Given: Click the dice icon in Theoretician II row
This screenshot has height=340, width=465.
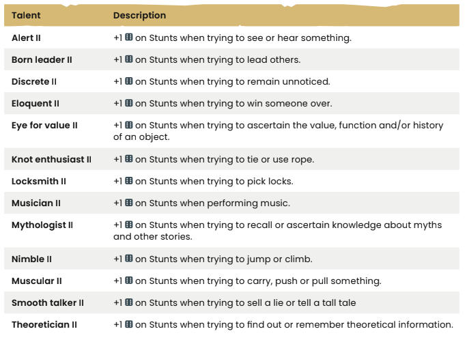Looking at the screenshot, I should (x=128, y=324).
